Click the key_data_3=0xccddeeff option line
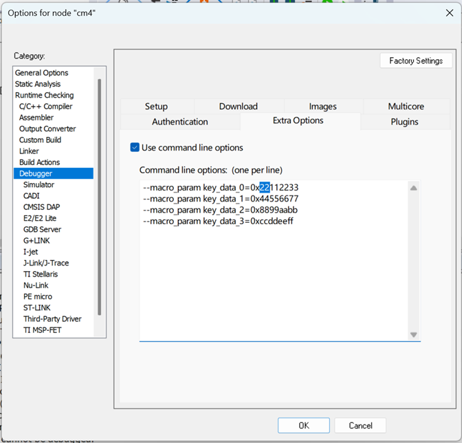462x443 pixels. [218, 221]
